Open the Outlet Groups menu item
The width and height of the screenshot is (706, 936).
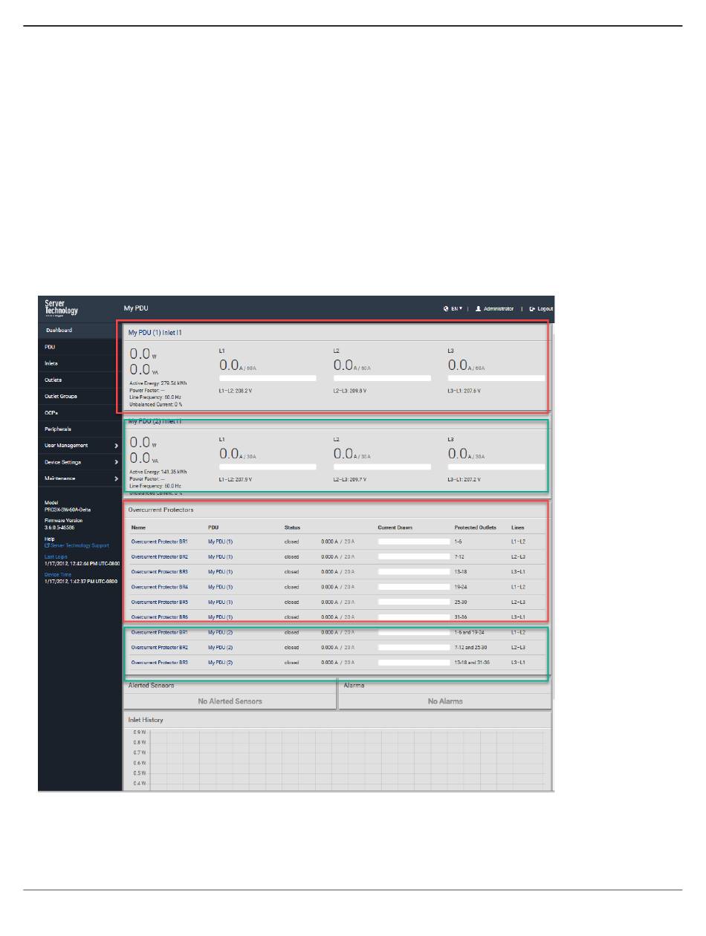[80, 396]
